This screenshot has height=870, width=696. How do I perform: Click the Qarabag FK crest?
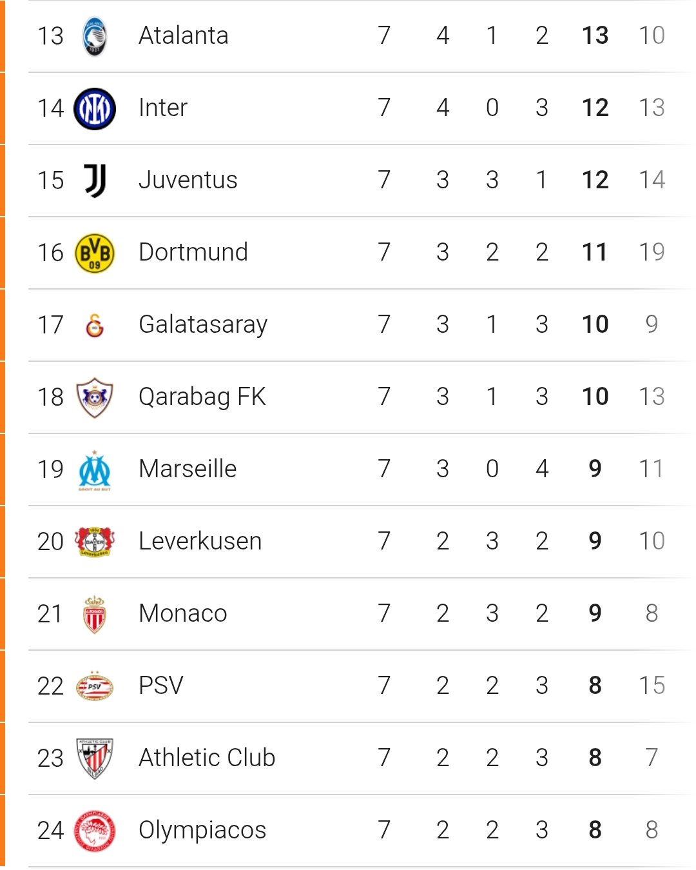point(95,397)
